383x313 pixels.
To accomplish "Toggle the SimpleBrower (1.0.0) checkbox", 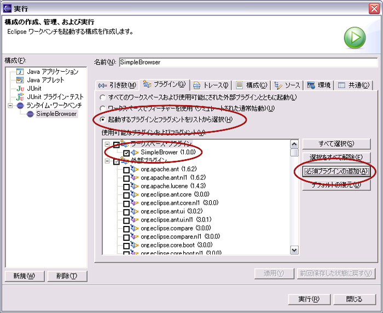I will pyautogui.click(x=126, y=153).
